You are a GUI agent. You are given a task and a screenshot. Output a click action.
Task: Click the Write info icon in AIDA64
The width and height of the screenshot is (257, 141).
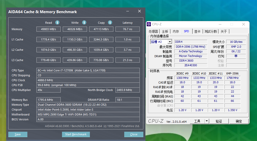84,22
